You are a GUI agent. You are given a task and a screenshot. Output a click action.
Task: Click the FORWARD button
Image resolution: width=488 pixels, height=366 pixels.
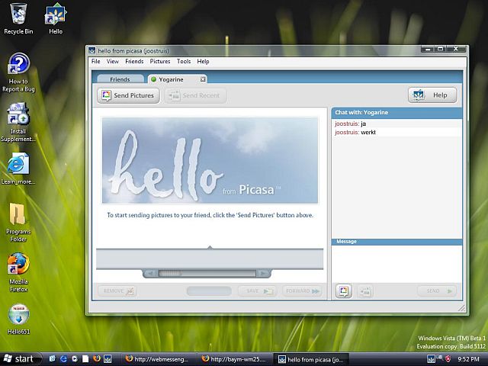click(x=302, y=291)
